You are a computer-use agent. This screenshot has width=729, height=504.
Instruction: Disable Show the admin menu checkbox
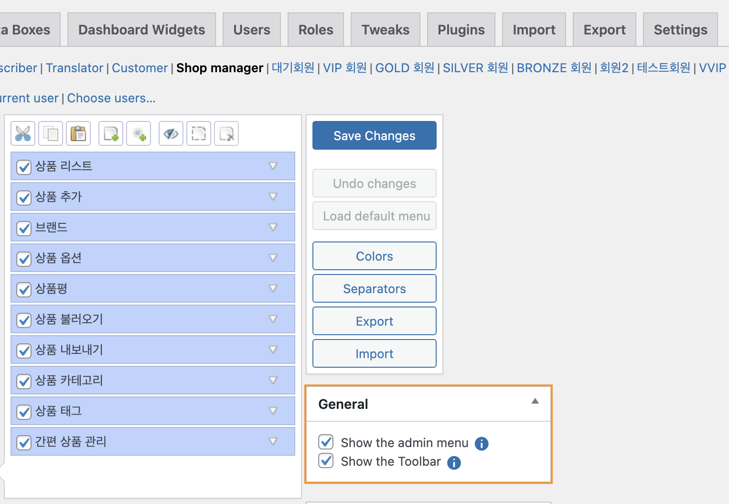pyautogui.click(x=326, y=442)
